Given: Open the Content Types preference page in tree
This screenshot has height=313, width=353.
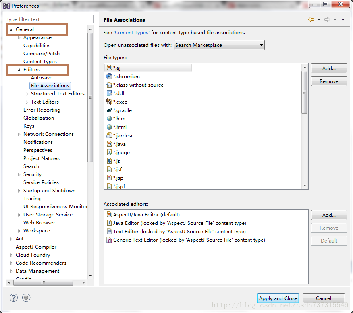Looking at the screenshot, I should [x=40, y=61].
